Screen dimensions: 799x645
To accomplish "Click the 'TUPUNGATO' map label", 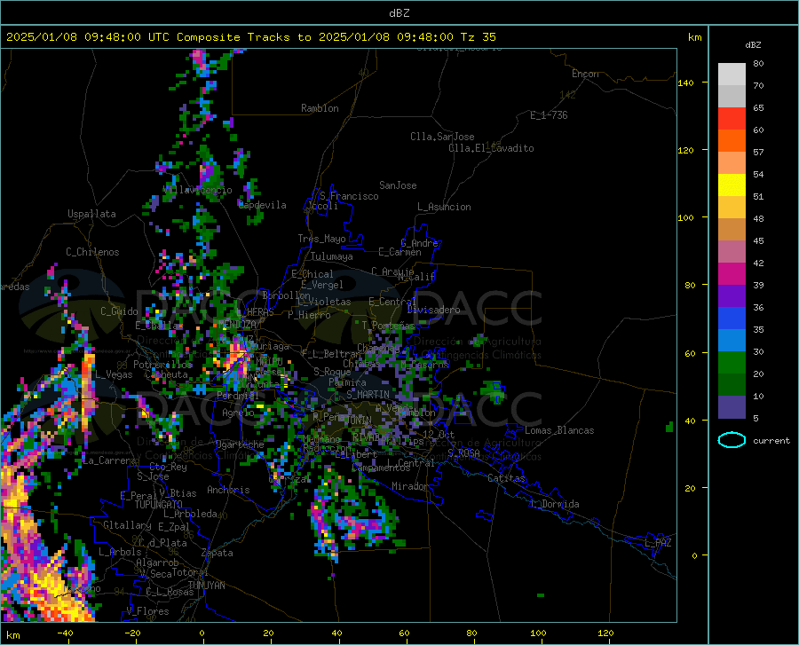I will click(159, 505).
